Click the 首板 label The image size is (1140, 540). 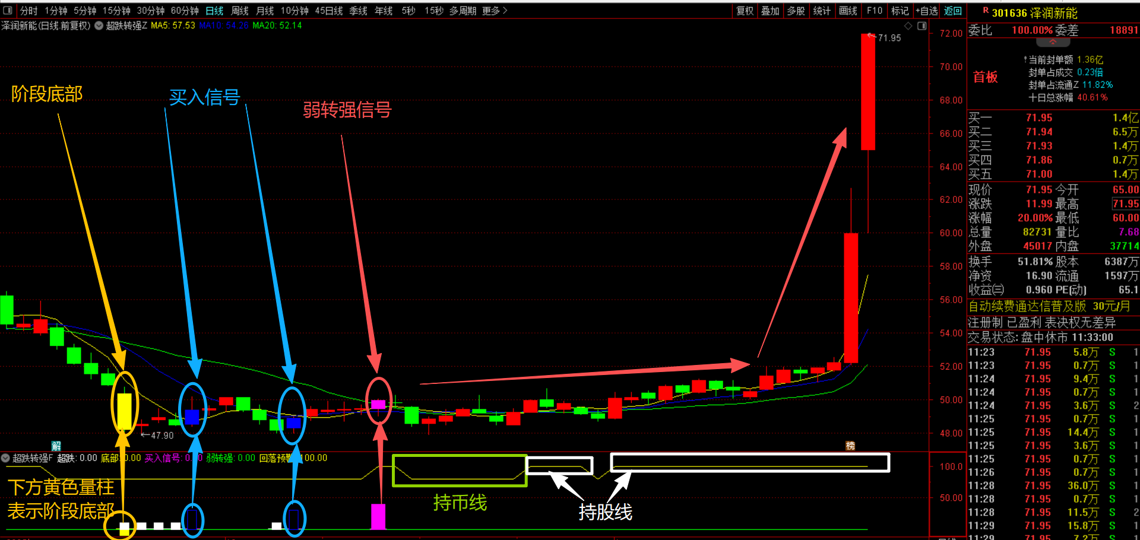tap(986, 77)
